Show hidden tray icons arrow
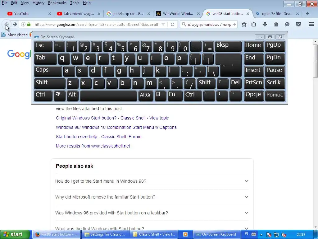This screenshot has width=318, height=239. pos(261,235)
